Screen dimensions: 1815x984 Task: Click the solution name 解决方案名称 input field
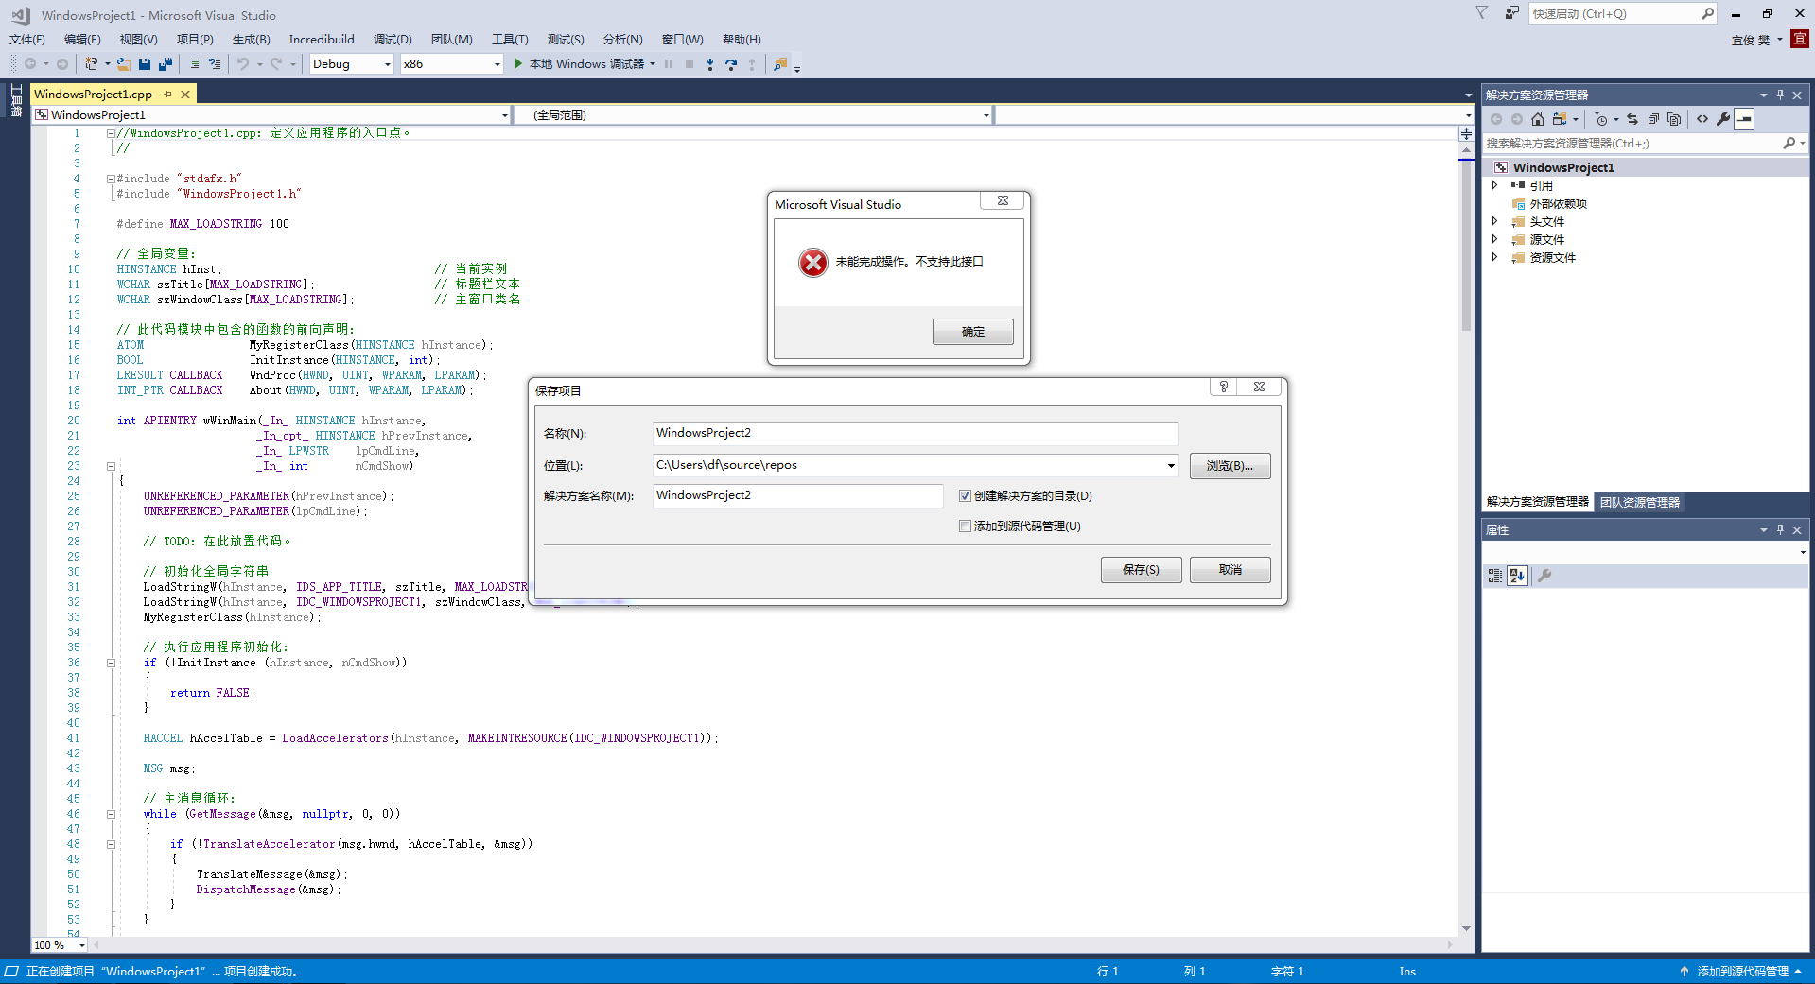coord(797,495)
